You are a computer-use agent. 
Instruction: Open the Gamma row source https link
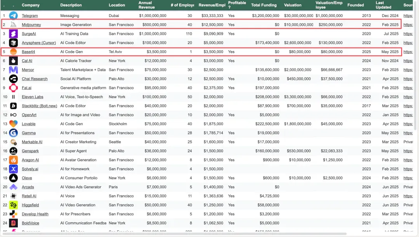[x=408, y=133]
